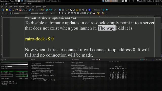Click the New document icon

[3, 10]
